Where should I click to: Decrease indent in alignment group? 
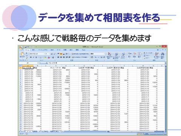pos(67,57)
